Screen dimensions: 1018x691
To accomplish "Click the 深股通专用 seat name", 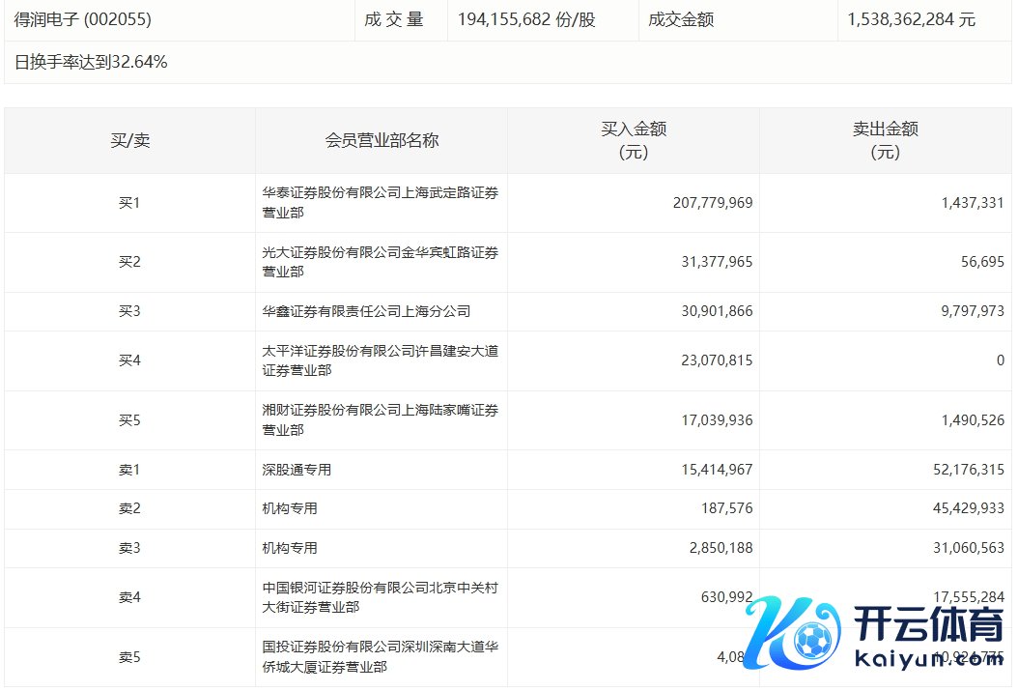I will (x=297, y=470).
